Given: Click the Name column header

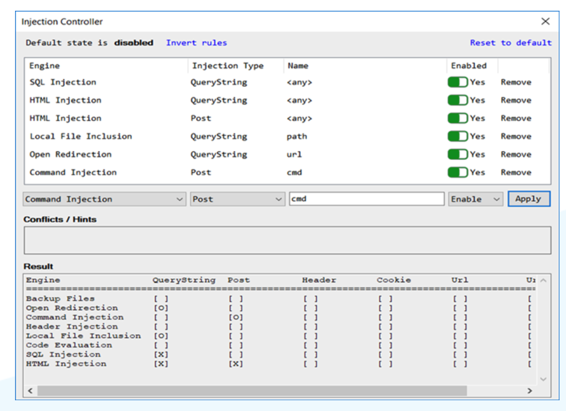Looking at the screenshot, I should pyautogui.click(x=298, y=65).
